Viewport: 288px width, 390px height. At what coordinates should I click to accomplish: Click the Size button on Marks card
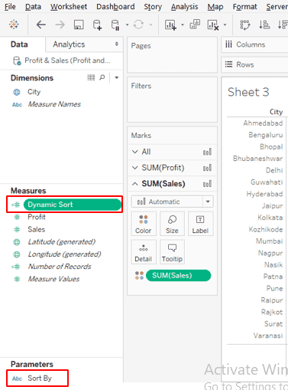tap(172, 224)
